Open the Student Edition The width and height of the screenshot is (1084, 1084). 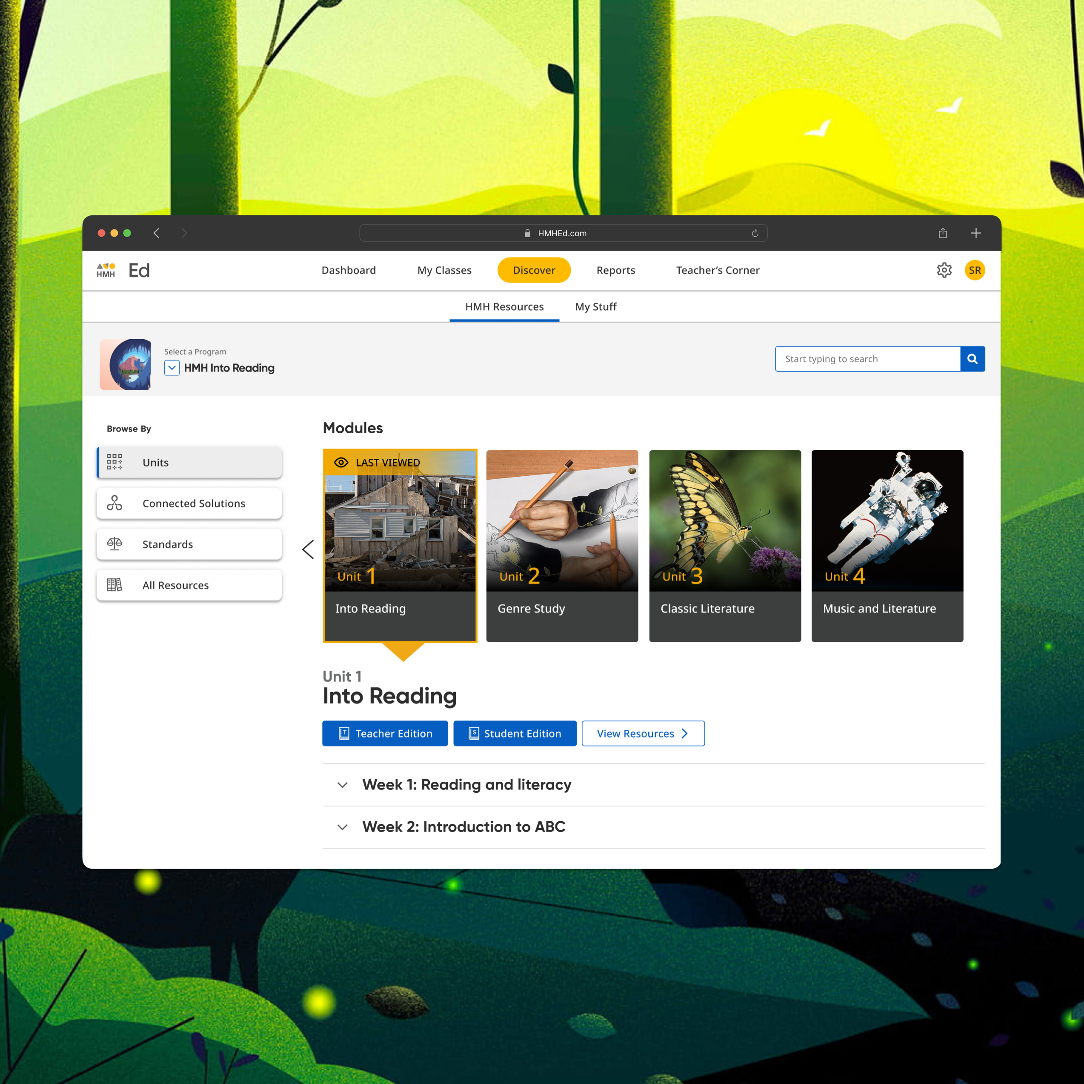515,733
